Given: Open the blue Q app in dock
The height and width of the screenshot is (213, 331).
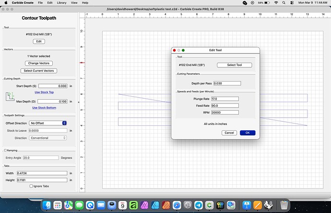Looking at the screenshot, I should [90, 205].
